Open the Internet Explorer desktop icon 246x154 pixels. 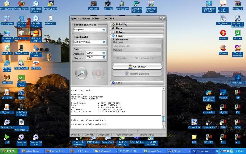[7, 66]
